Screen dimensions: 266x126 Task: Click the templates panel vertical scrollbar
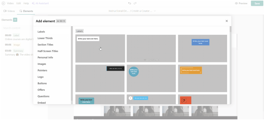pyautogui.click(x=230, y=65)
